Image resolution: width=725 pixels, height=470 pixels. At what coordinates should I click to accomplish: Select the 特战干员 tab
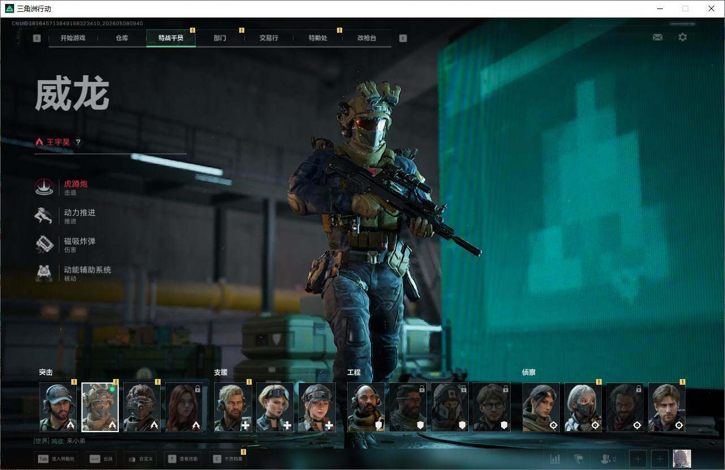pyautogui.click(x=171, y=38)
